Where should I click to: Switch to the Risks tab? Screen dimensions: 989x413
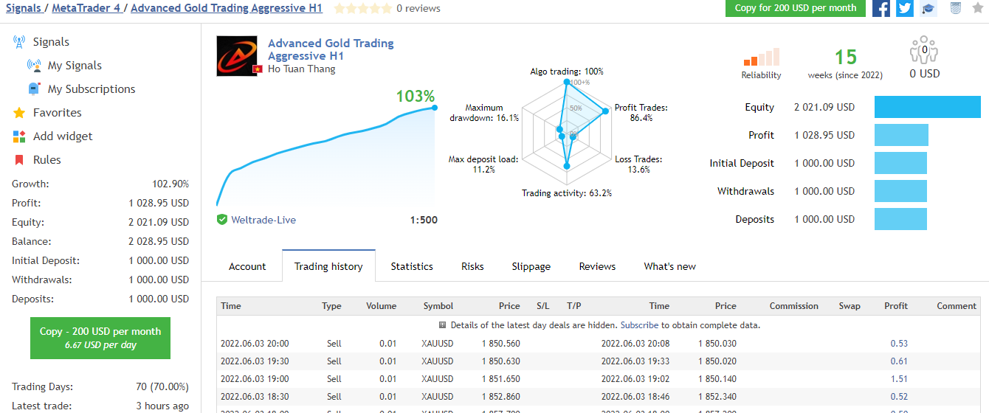point(472,266)
